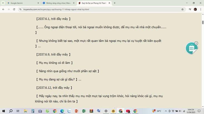
Task: Bookmark this page with the star icon
Action: [182, 9]
